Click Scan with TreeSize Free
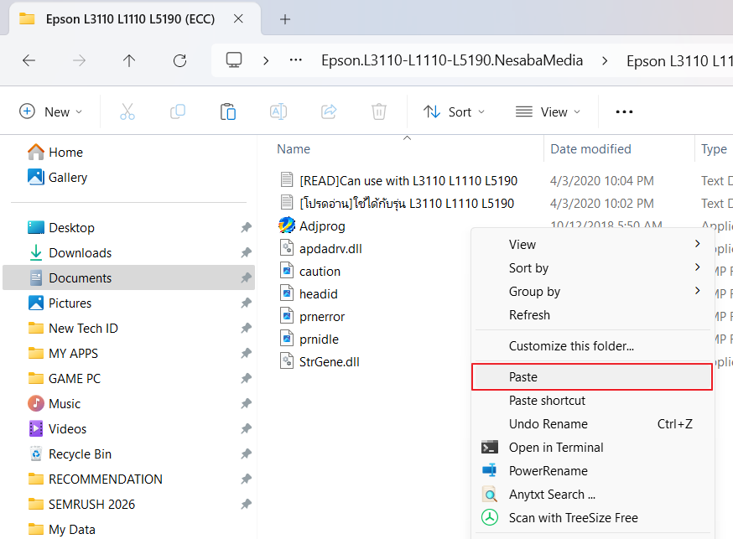733x539 pixels. coord(573,518)
